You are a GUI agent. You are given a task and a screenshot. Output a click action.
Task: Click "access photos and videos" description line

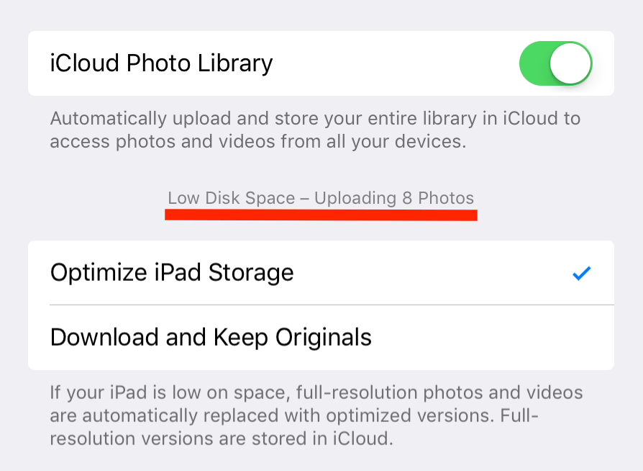[258, 141]
